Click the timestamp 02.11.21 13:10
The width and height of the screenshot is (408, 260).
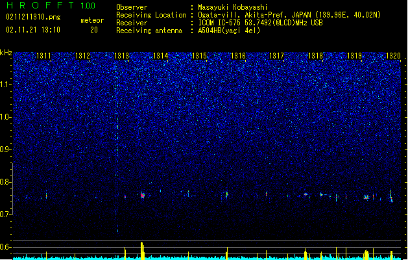(33, 30)
